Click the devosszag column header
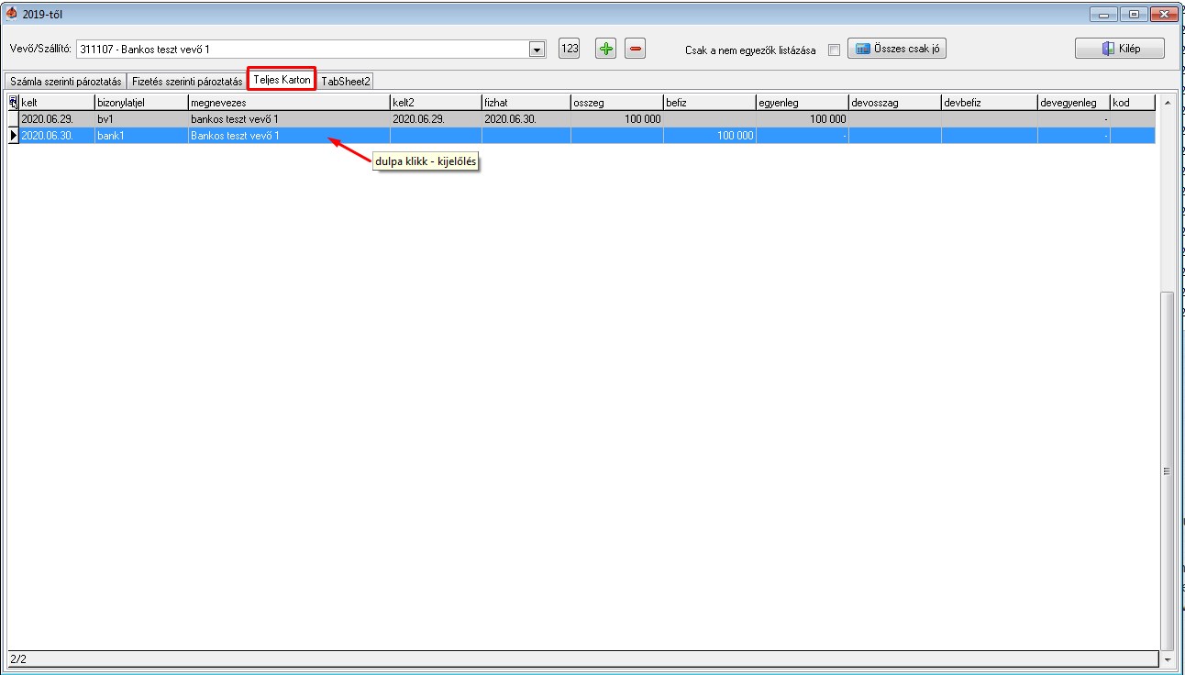This screenshot has height=675, width=1185. [895, 103]
